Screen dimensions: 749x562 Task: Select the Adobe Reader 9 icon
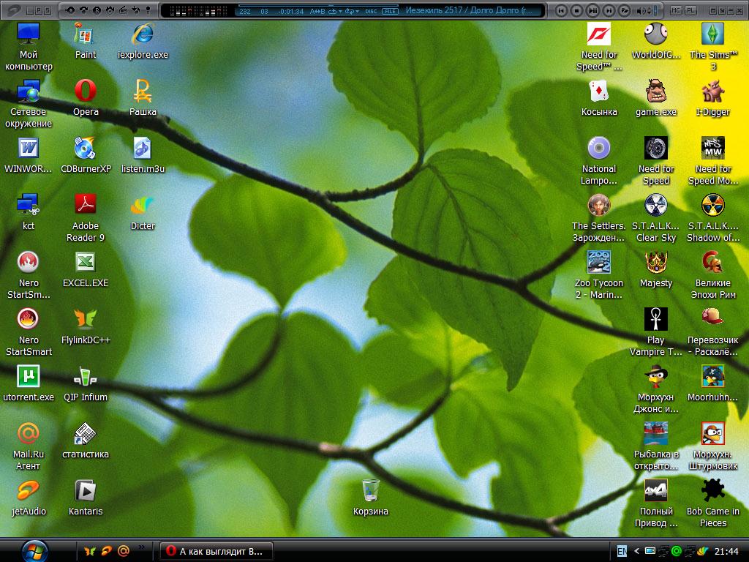tap(86, 205)
